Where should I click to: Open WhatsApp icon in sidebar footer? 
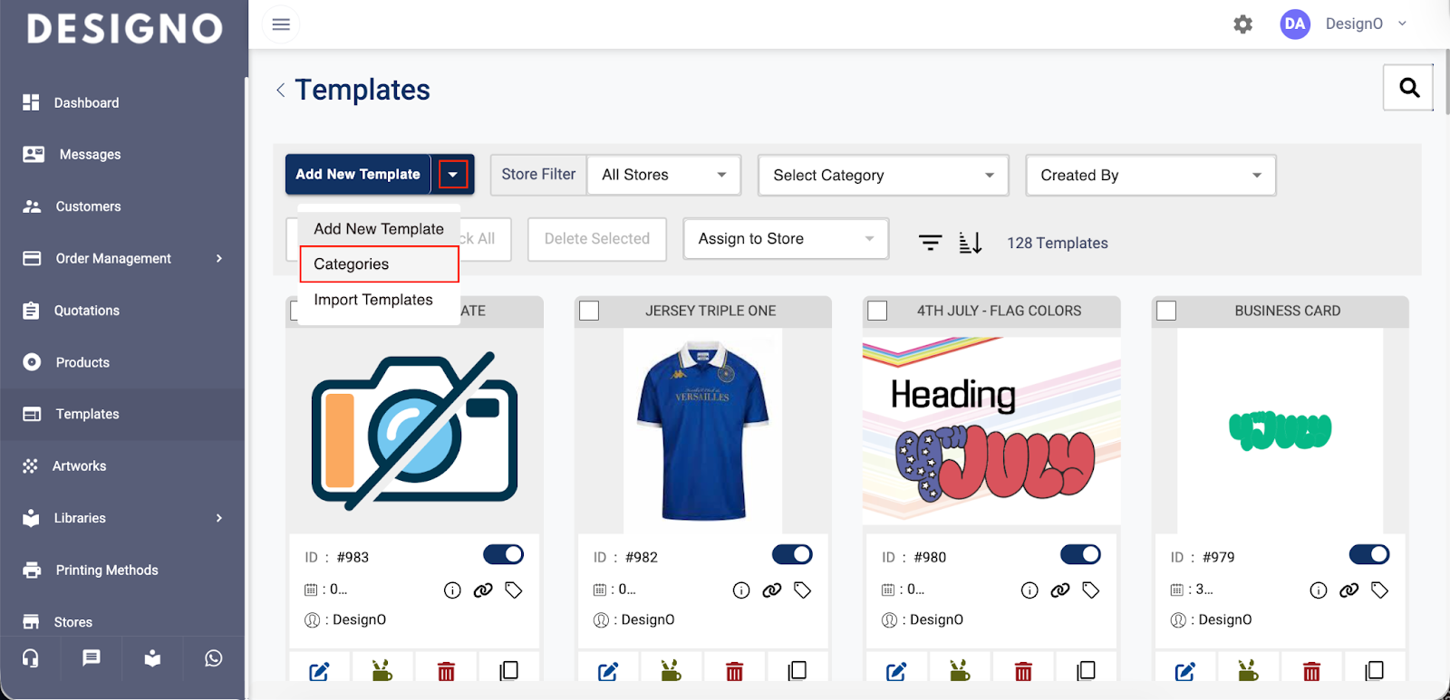tap(213, 658)
